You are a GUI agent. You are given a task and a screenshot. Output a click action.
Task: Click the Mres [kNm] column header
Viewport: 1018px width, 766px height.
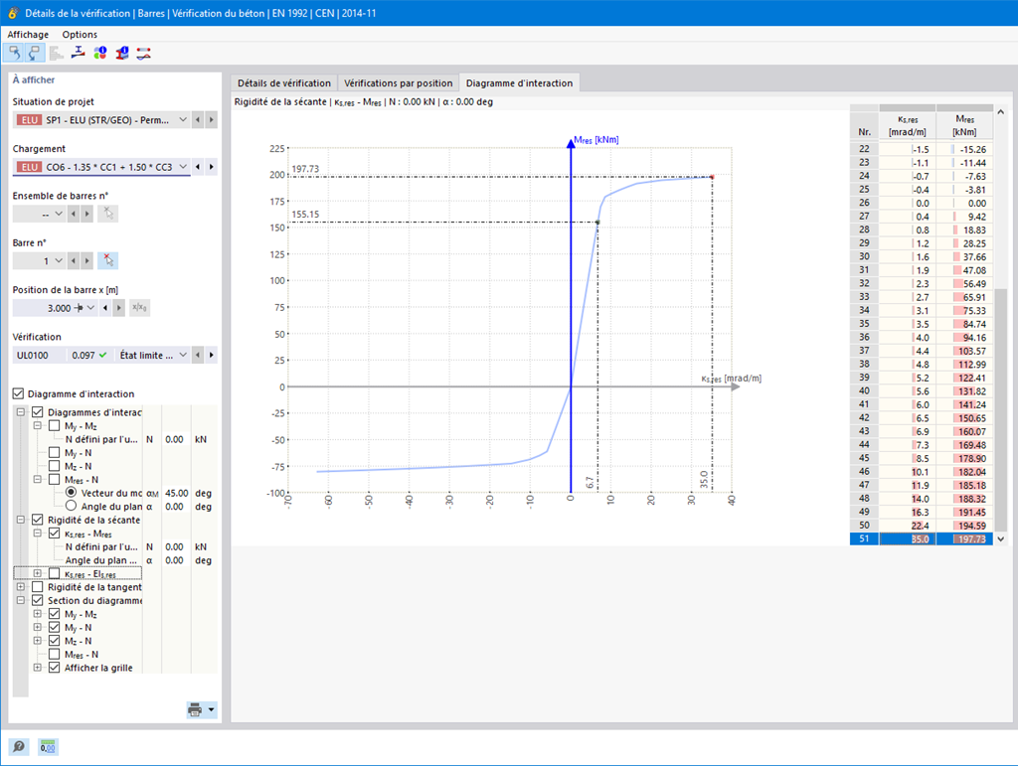[x=964, y=126]
